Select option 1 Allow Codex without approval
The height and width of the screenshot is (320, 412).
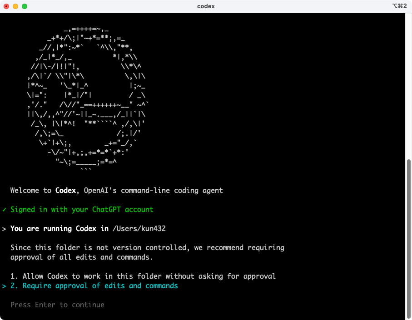[143, 276]
